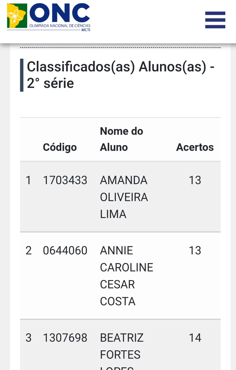Click row number 1 in the table
236x370 pixels.
[x=28, y=180]
